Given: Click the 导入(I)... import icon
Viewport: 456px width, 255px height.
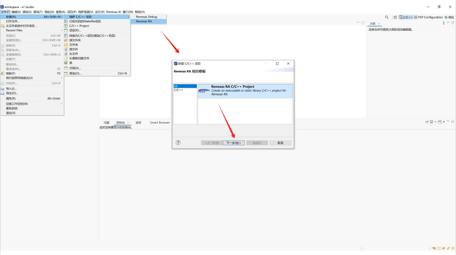Looking at the screenshot, I should (3, 89).
